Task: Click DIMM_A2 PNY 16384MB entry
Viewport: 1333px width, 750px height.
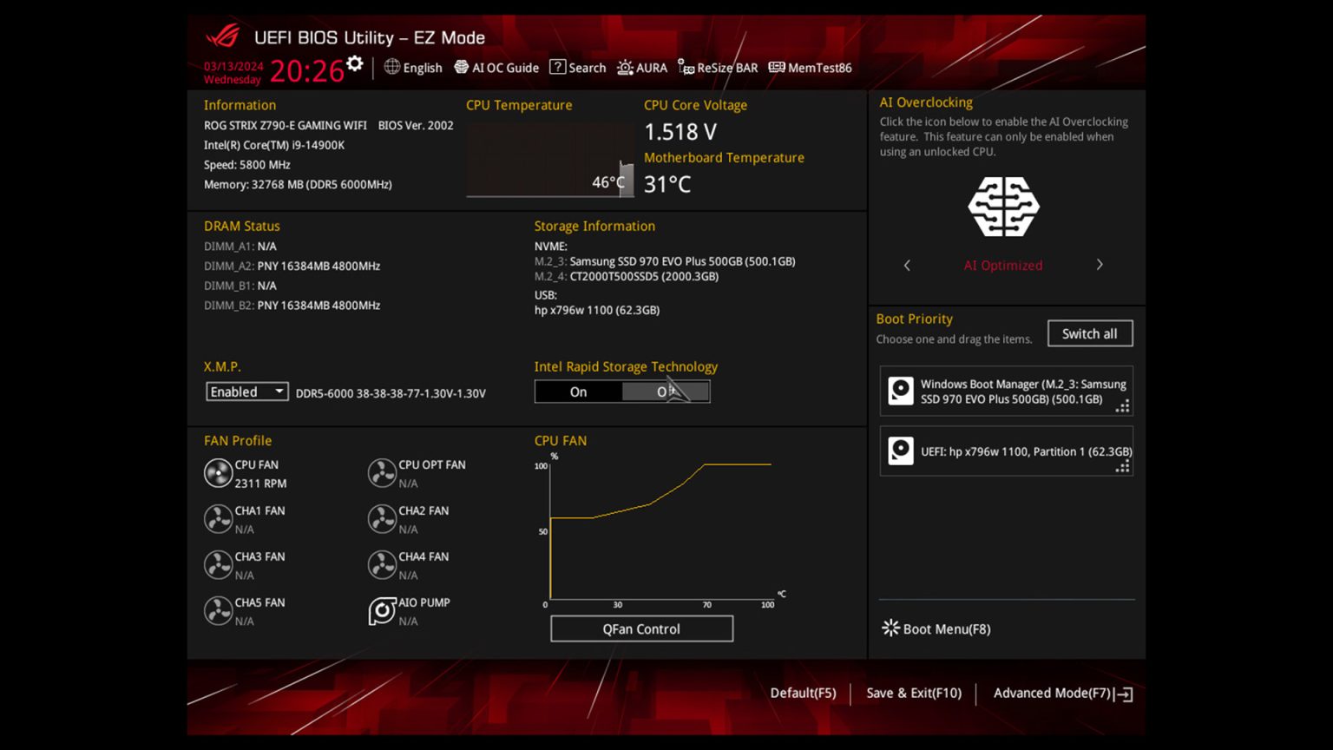Action: 292,266
